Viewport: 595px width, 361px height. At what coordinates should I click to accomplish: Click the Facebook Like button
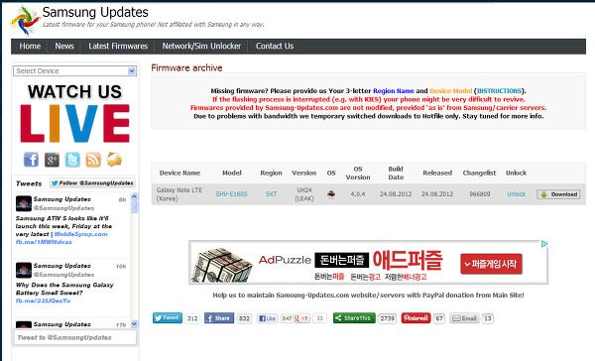pos(267,318)
